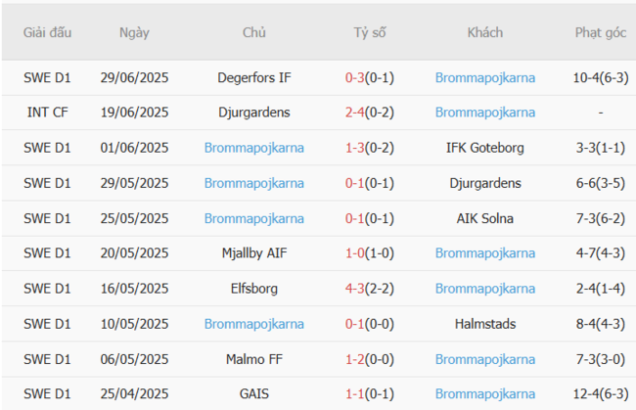Click Brommapojkarna link in 29/06/2025 row
Image resolution: width=636 pixels, height=410 pixels.
tap(484, 77)
